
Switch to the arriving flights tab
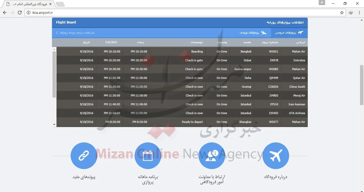click(x=253, y=33)
